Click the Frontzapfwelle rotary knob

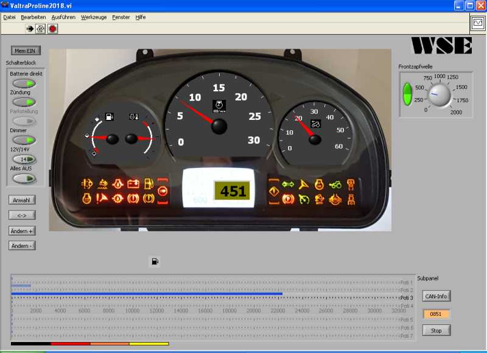[x=439, y=96]
